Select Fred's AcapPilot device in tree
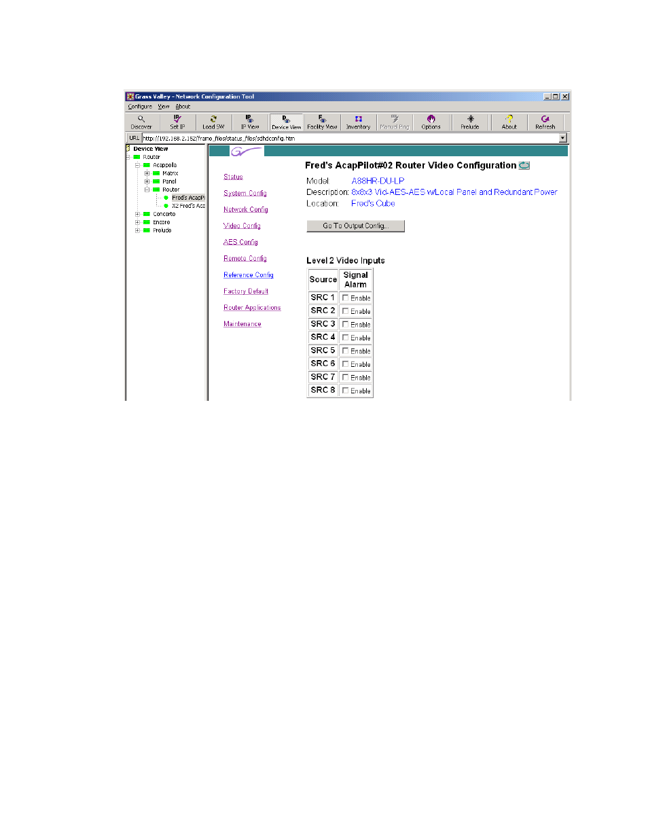The width and height of the screenshot is (648, 839). (188, 198)
